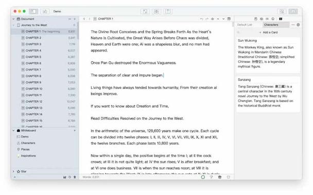Go to previous document with up chevron
313x195 pixels.
pos(218,19)
